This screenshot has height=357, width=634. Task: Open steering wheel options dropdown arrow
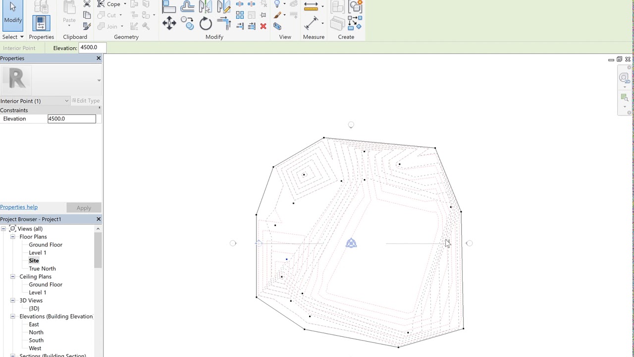pyautogui.click(x=624, y=87)
